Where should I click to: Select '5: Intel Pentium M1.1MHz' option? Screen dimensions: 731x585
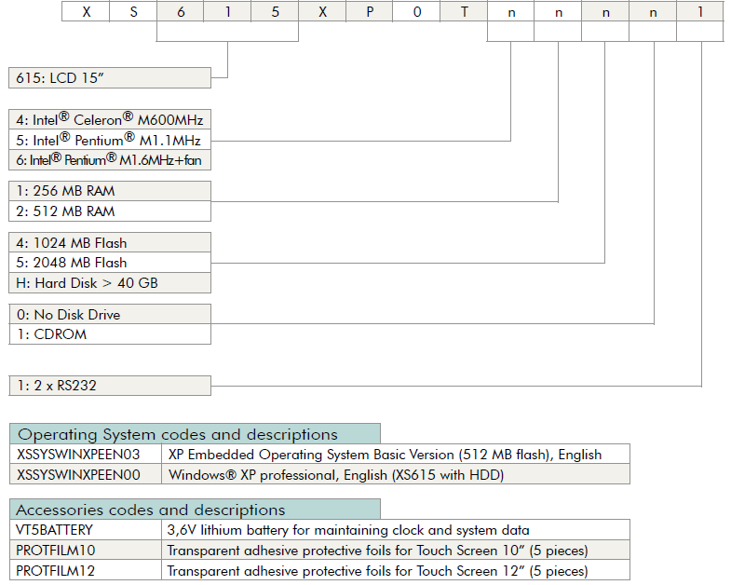(110, 140)
